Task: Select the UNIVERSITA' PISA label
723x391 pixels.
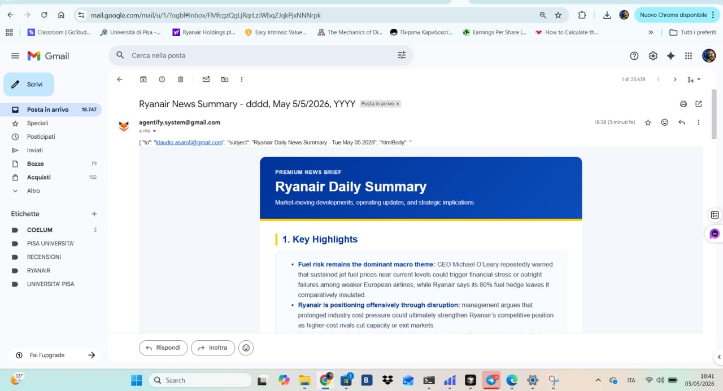Action: [51, 284]
